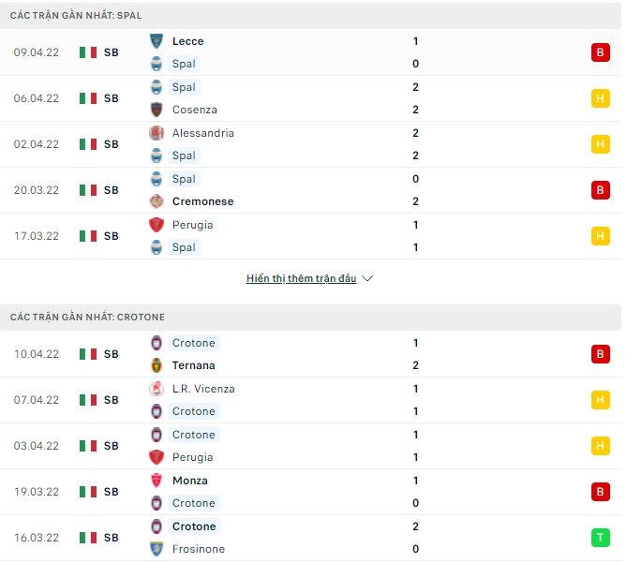The width and height of the screenshot is (627, 563).
Task: Open Perugia team name in 17.03.22 match
Action: (192, 225)
